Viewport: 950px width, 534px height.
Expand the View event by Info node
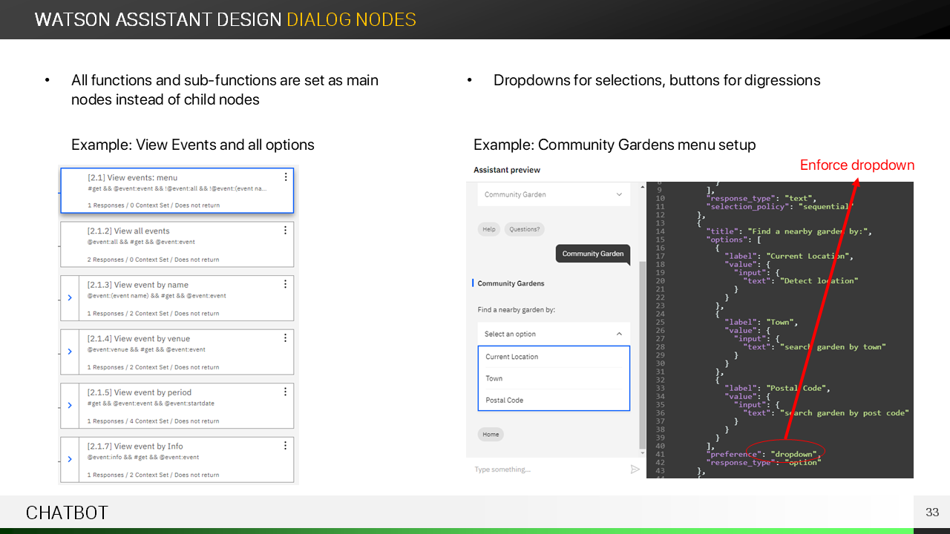[70, 459]
